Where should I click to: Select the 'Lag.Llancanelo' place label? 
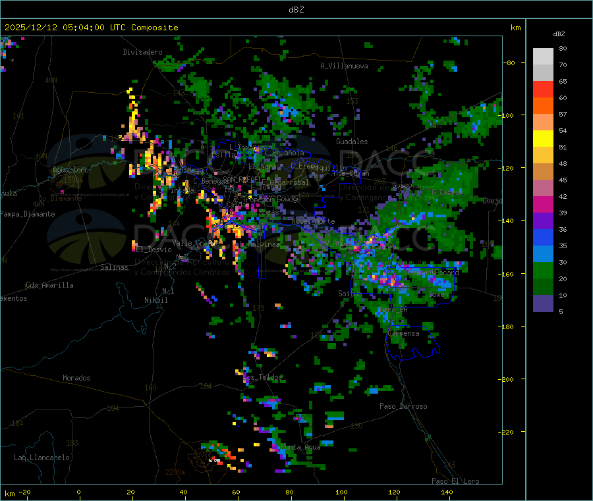[42, 458]
